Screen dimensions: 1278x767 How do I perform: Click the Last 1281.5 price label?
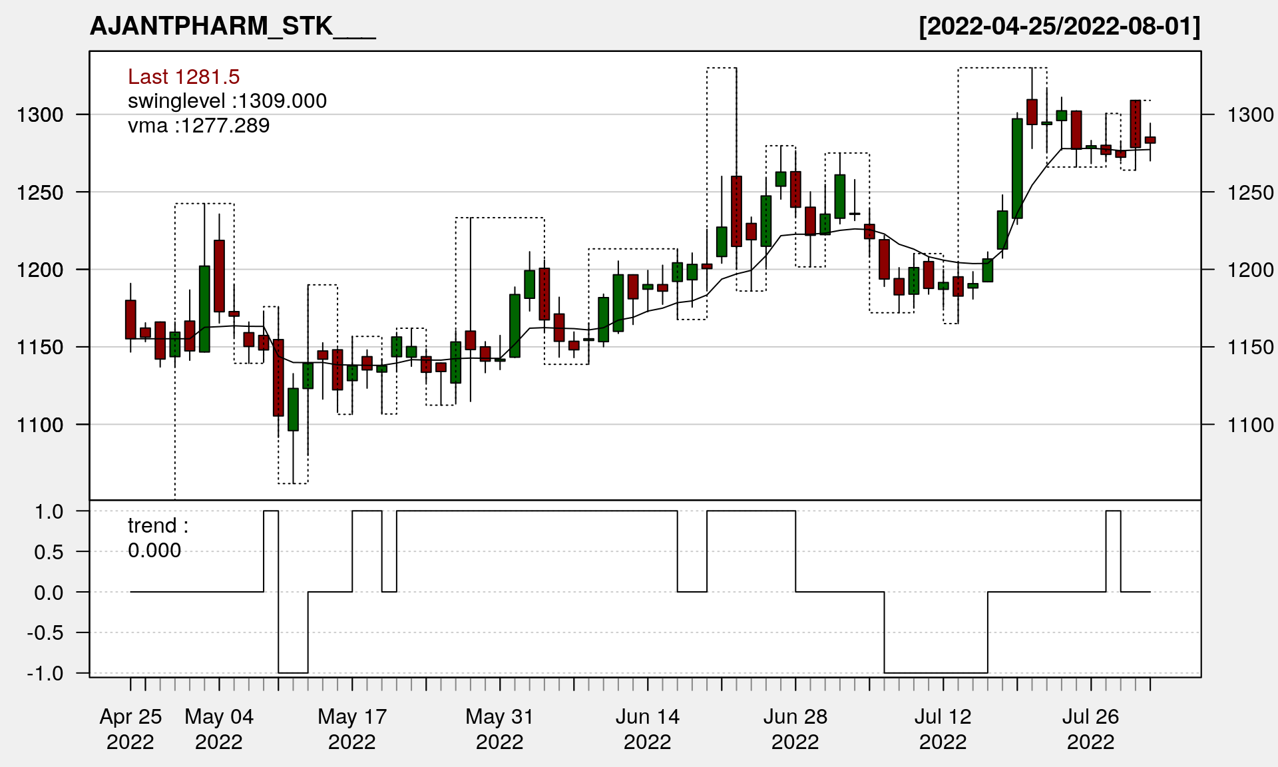coord(184,77)
